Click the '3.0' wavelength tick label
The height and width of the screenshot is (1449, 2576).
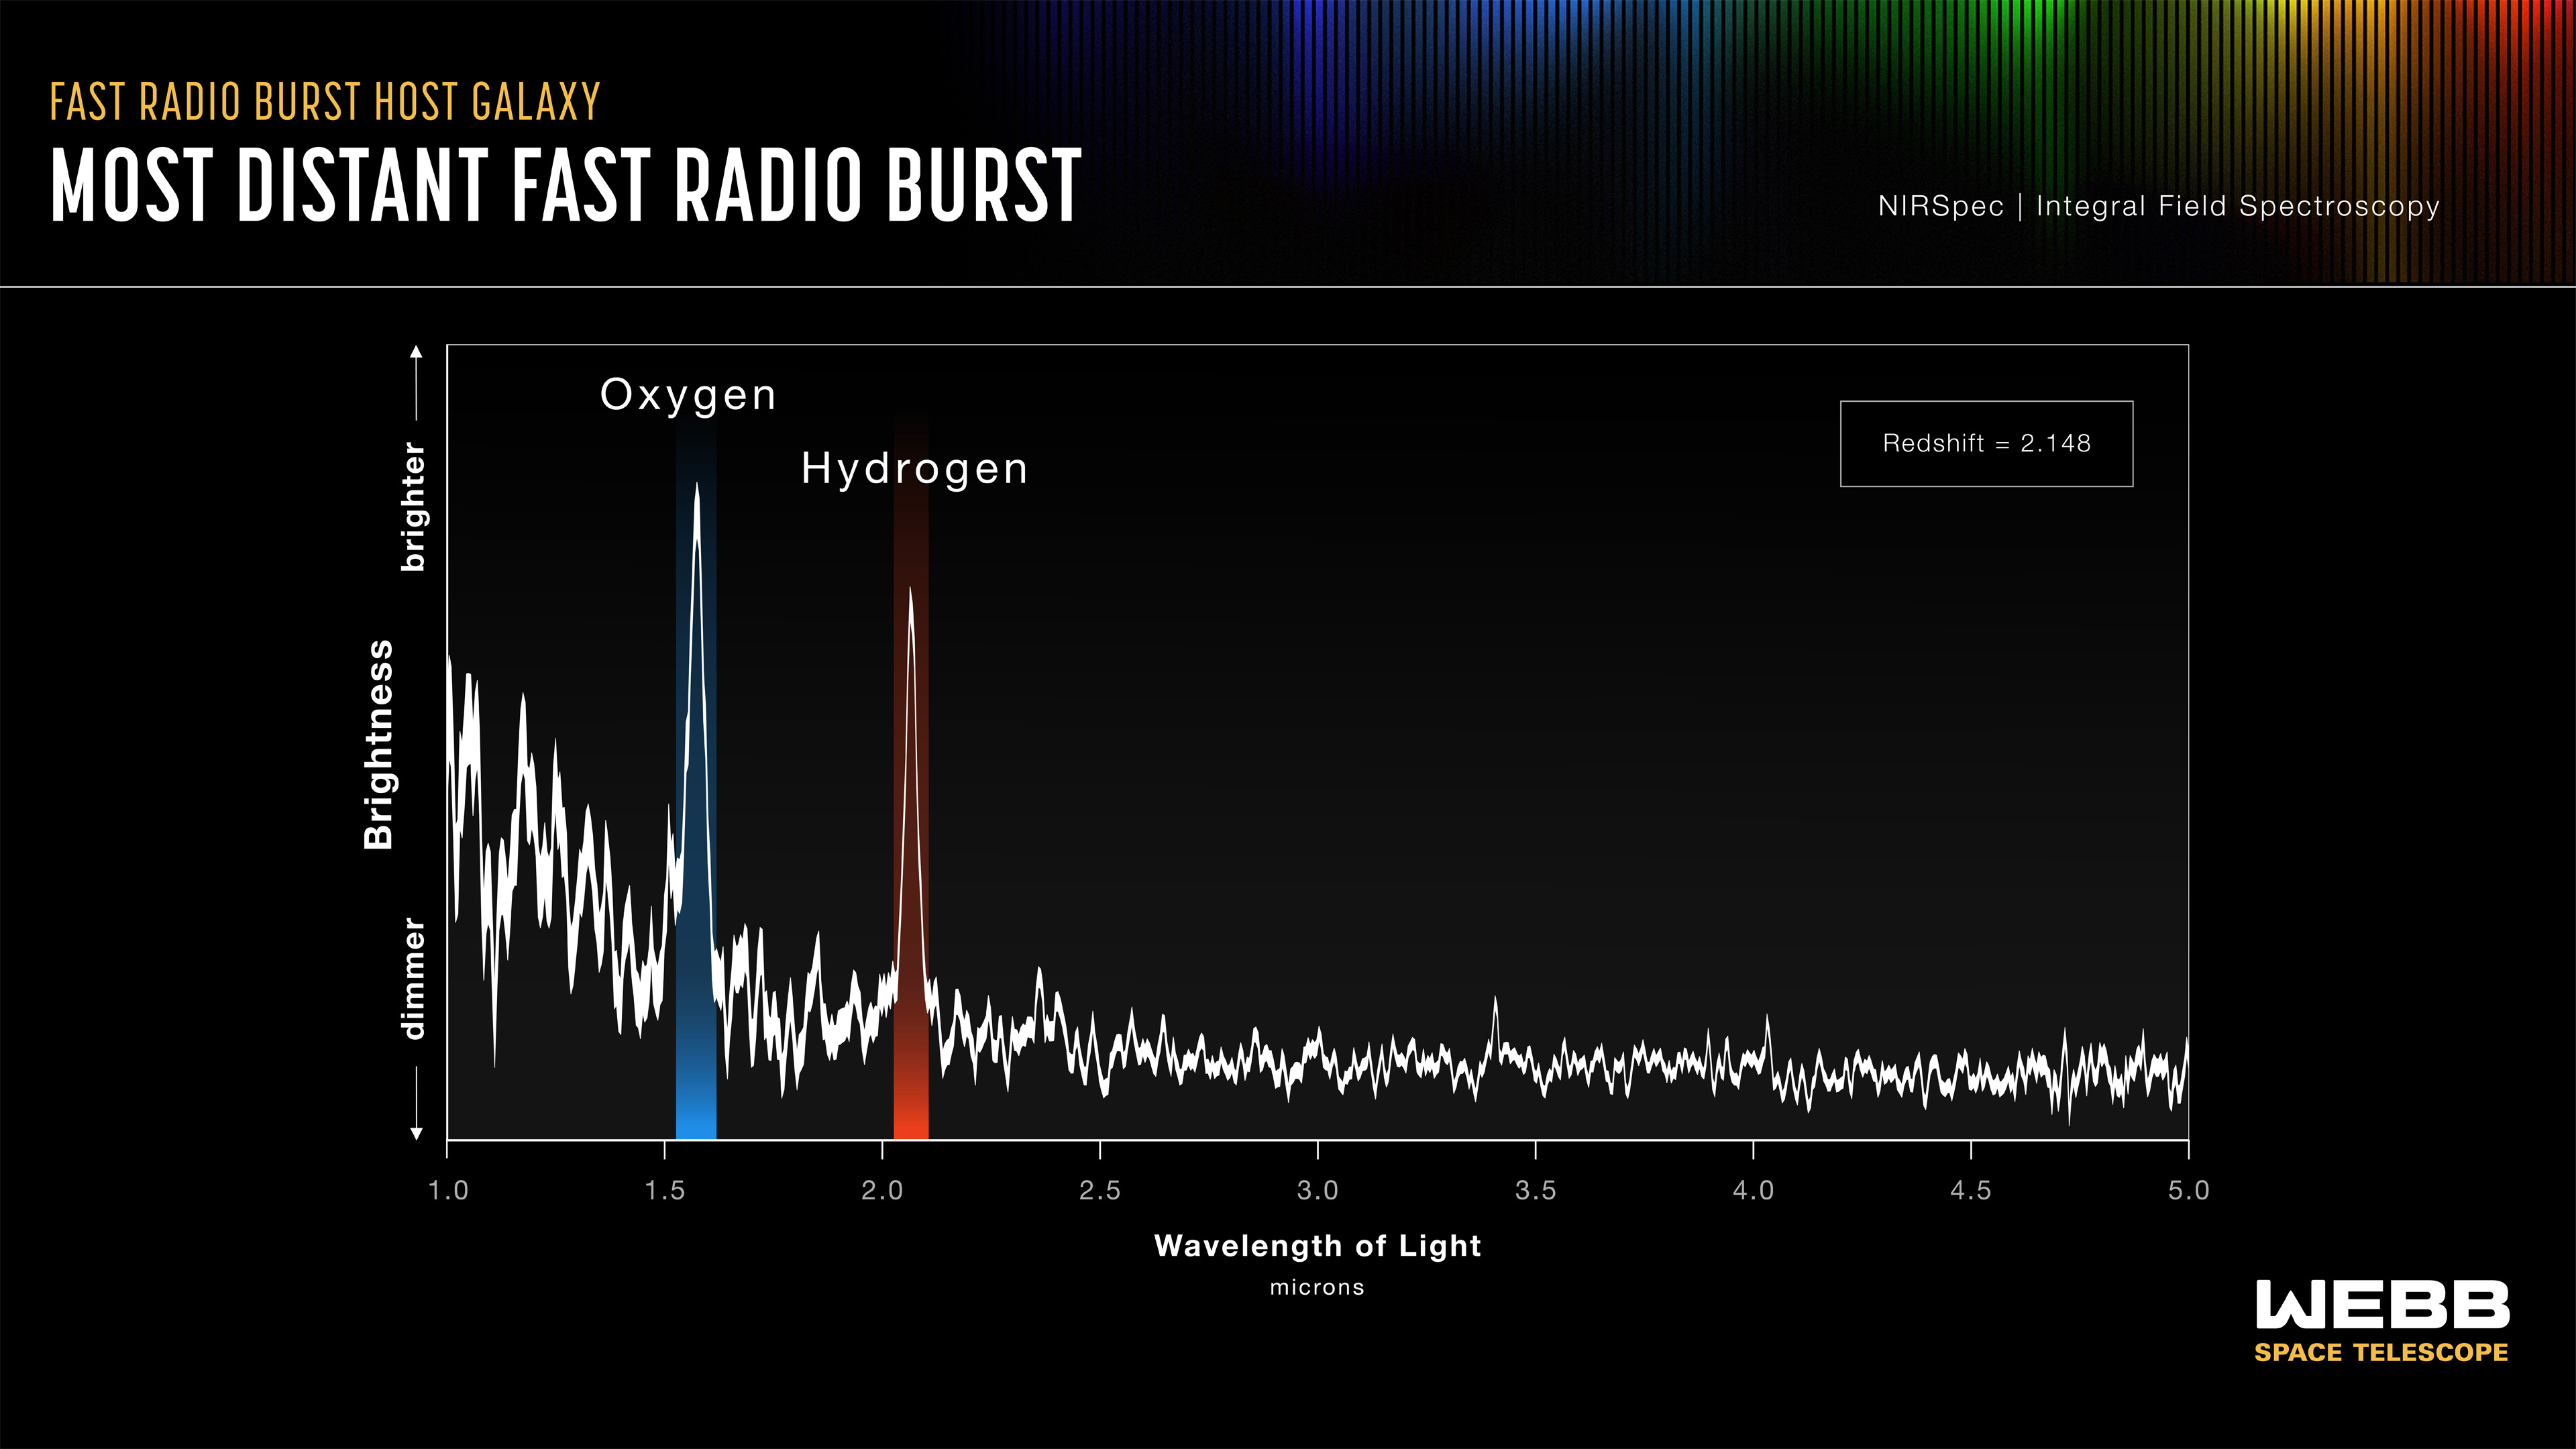(x=1318, y=1190)
